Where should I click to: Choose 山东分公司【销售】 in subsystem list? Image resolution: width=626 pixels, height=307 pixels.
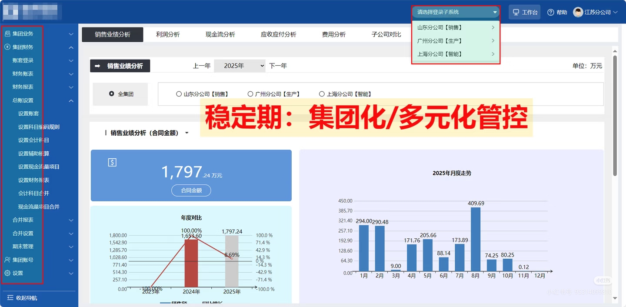click(456, 27)
